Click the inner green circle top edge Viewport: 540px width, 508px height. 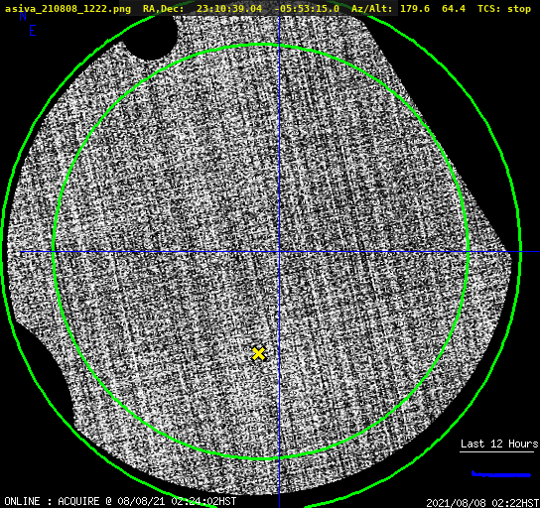(261, 45)
